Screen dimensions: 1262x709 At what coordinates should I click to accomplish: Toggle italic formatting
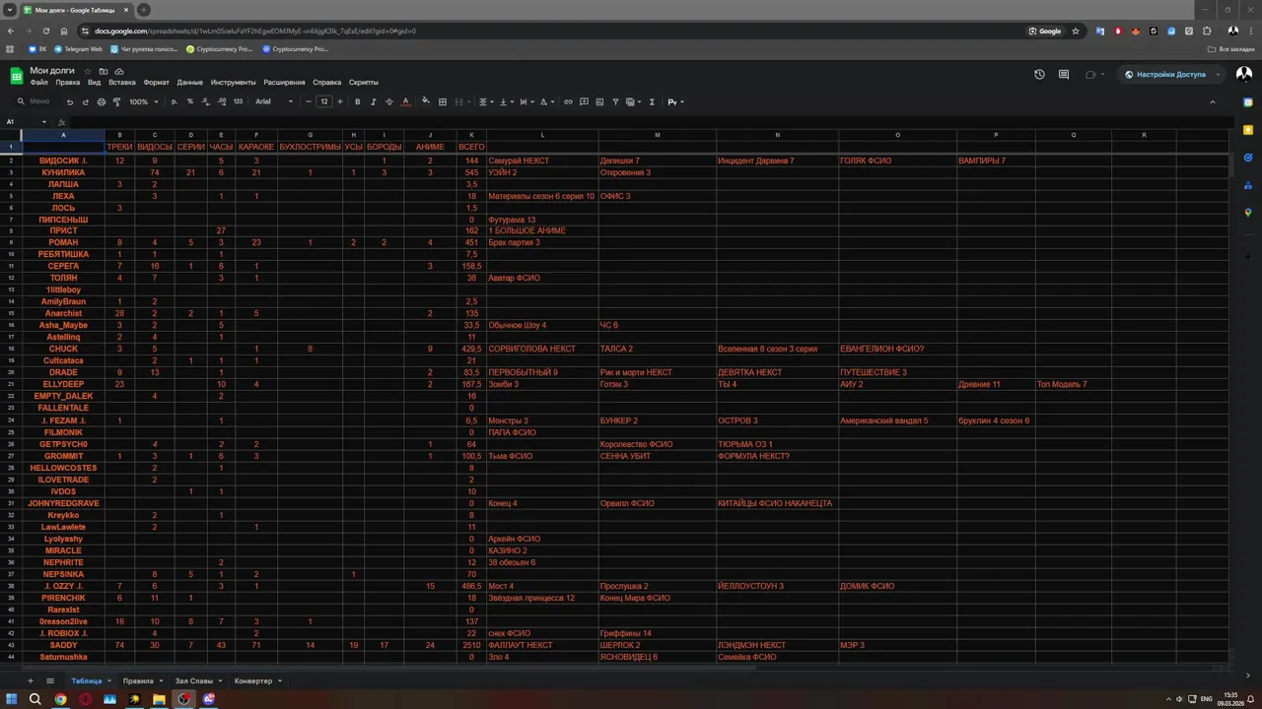pyautogui.click(x=373, y=101)
